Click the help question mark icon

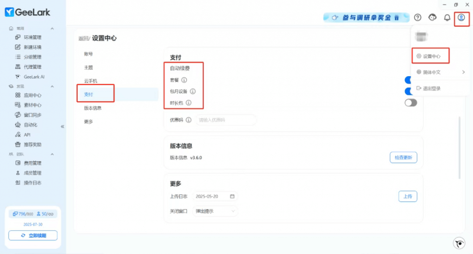[x=418, y=18]
